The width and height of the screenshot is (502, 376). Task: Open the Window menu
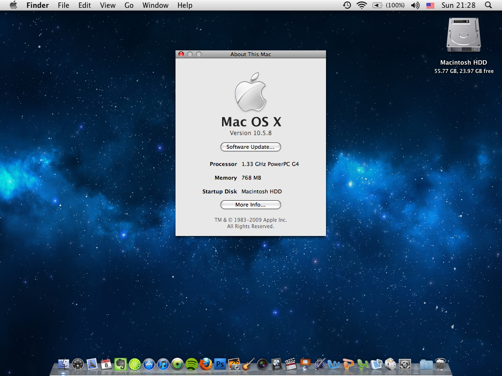(x=155, y=5)
